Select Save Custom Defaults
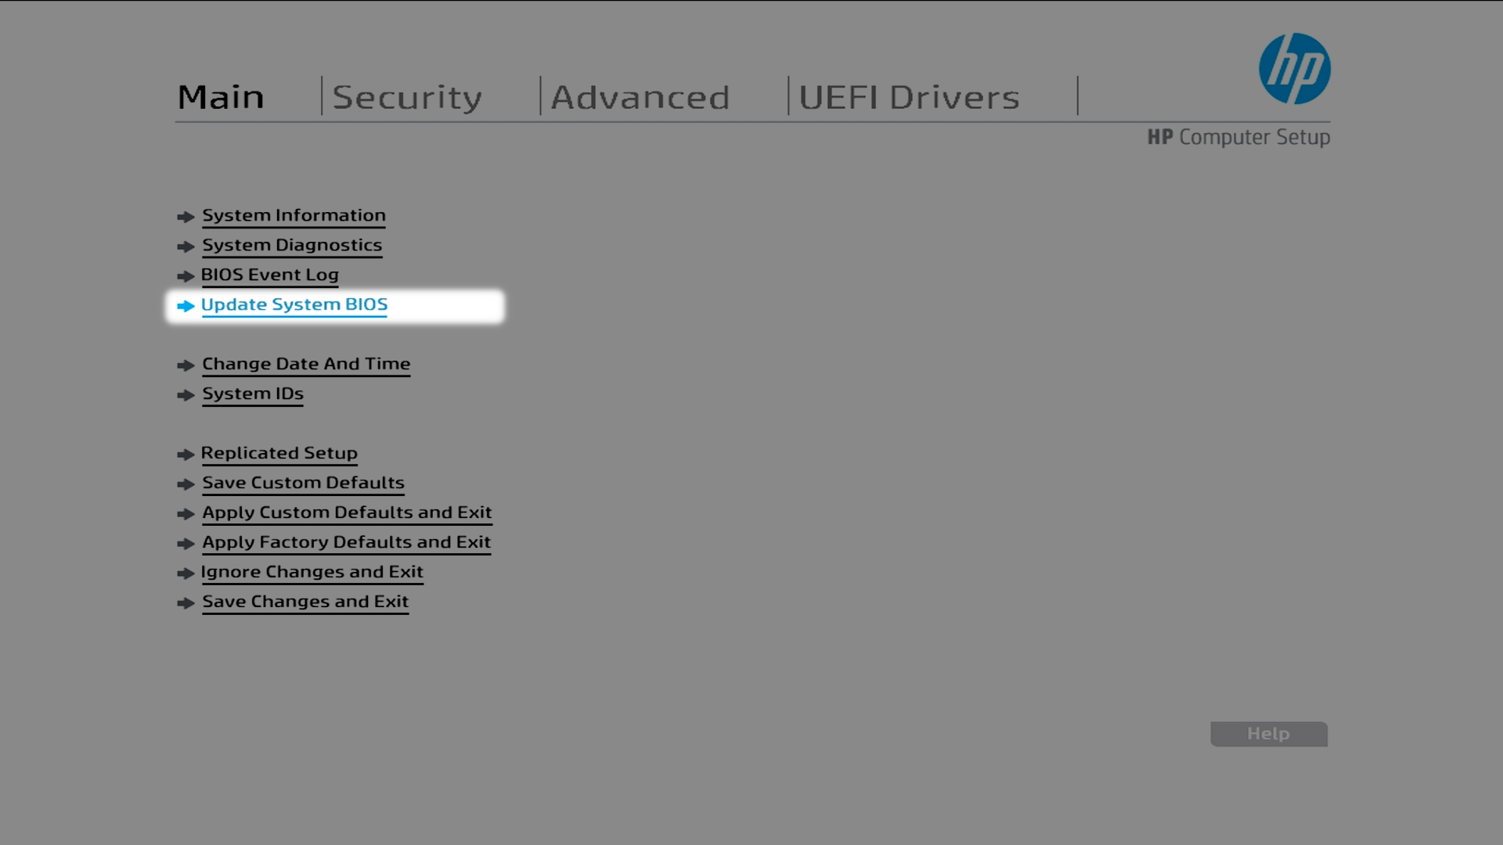This screenshot has width=1503, height=845. tap(303, 484)
